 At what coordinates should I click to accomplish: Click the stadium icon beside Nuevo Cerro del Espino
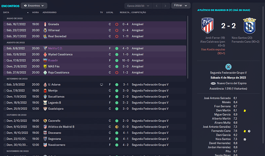213,83
